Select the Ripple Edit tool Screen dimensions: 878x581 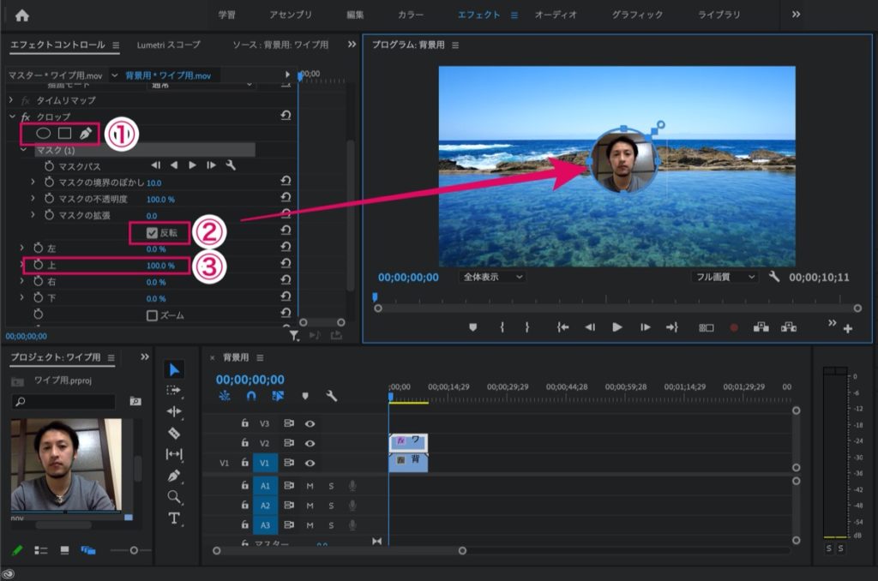[174, 411]
